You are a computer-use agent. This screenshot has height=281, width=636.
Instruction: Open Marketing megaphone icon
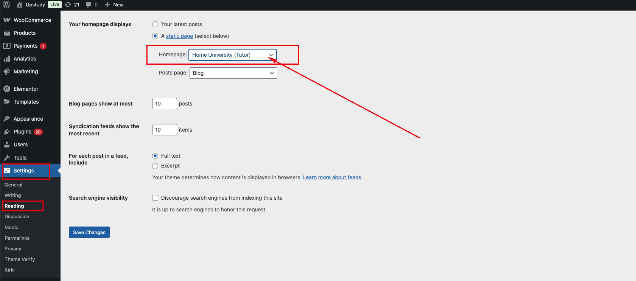tap(7, 71)
